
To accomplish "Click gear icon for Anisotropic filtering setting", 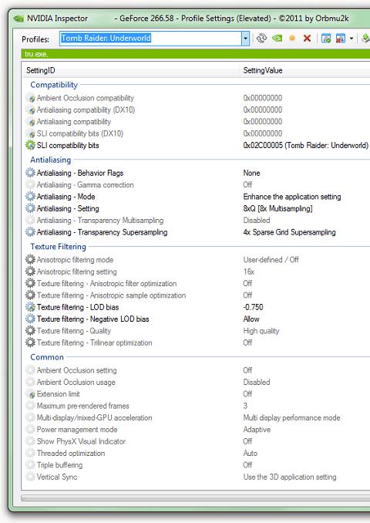I will (30, 272).
